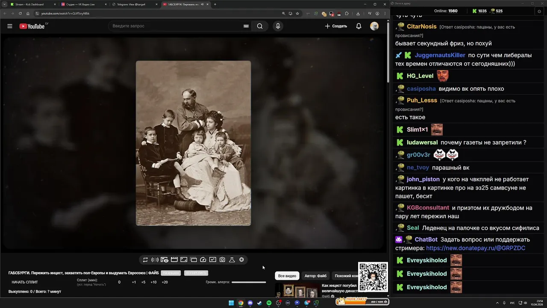
Task: Click the eye visibility icon in player toolbar
Action: pyautogui.click(x=165, y=260)
